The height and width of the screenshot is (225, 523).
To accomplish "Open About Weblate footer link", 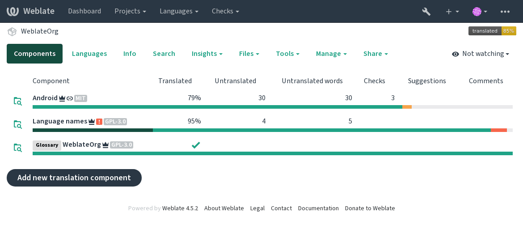I will (x=224, y=208).
